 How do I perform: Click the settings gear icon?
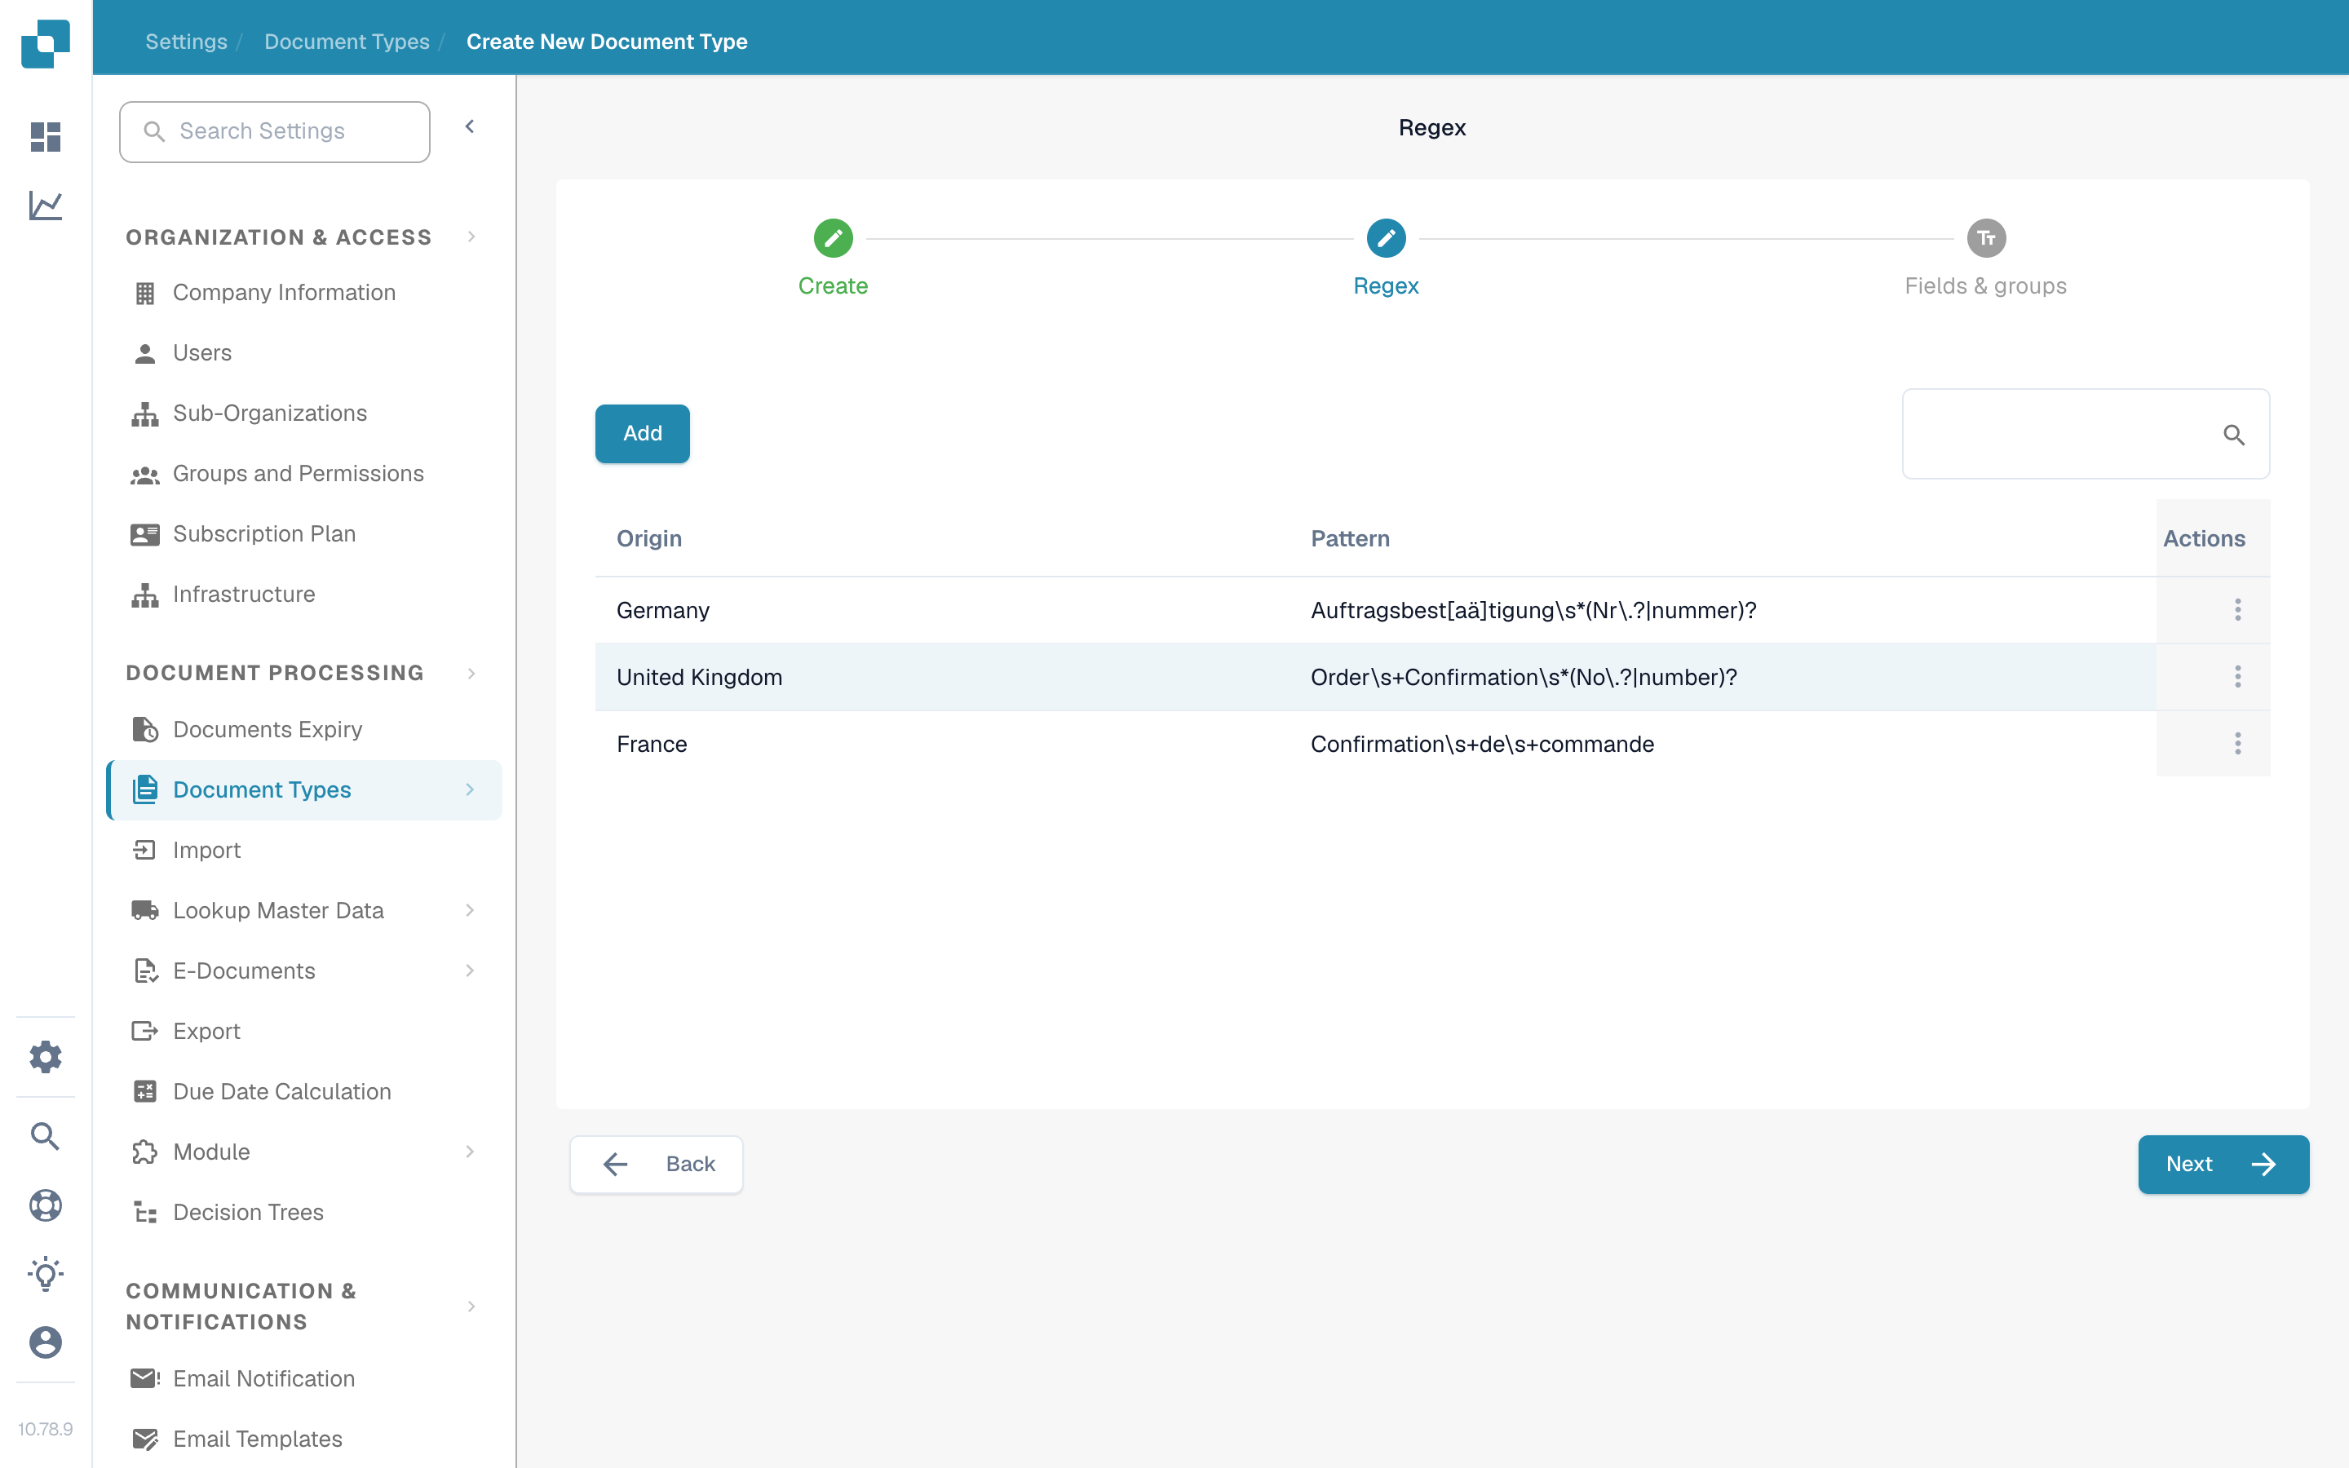46,1056
